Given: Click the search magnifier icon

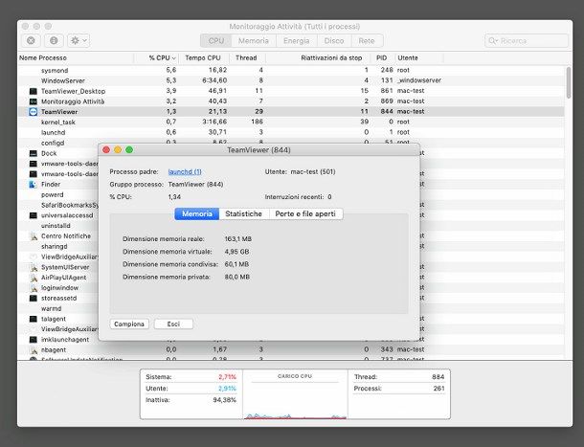Looking at the screenshot, I should (493, 40).
